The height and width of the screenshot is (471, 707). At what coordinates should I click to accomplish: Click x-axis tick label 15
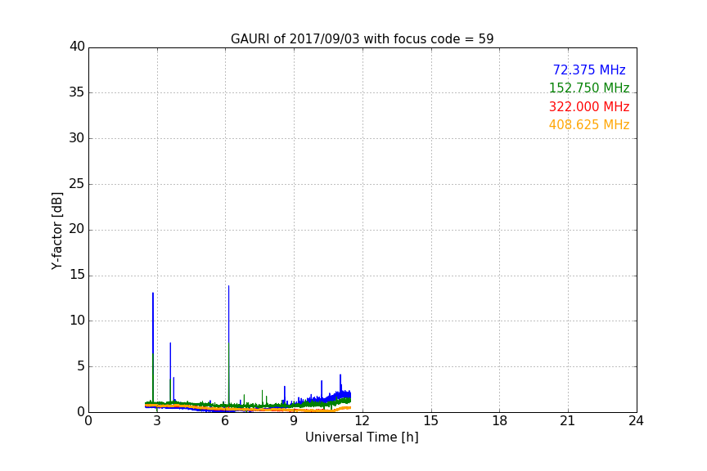click(430, 421)
